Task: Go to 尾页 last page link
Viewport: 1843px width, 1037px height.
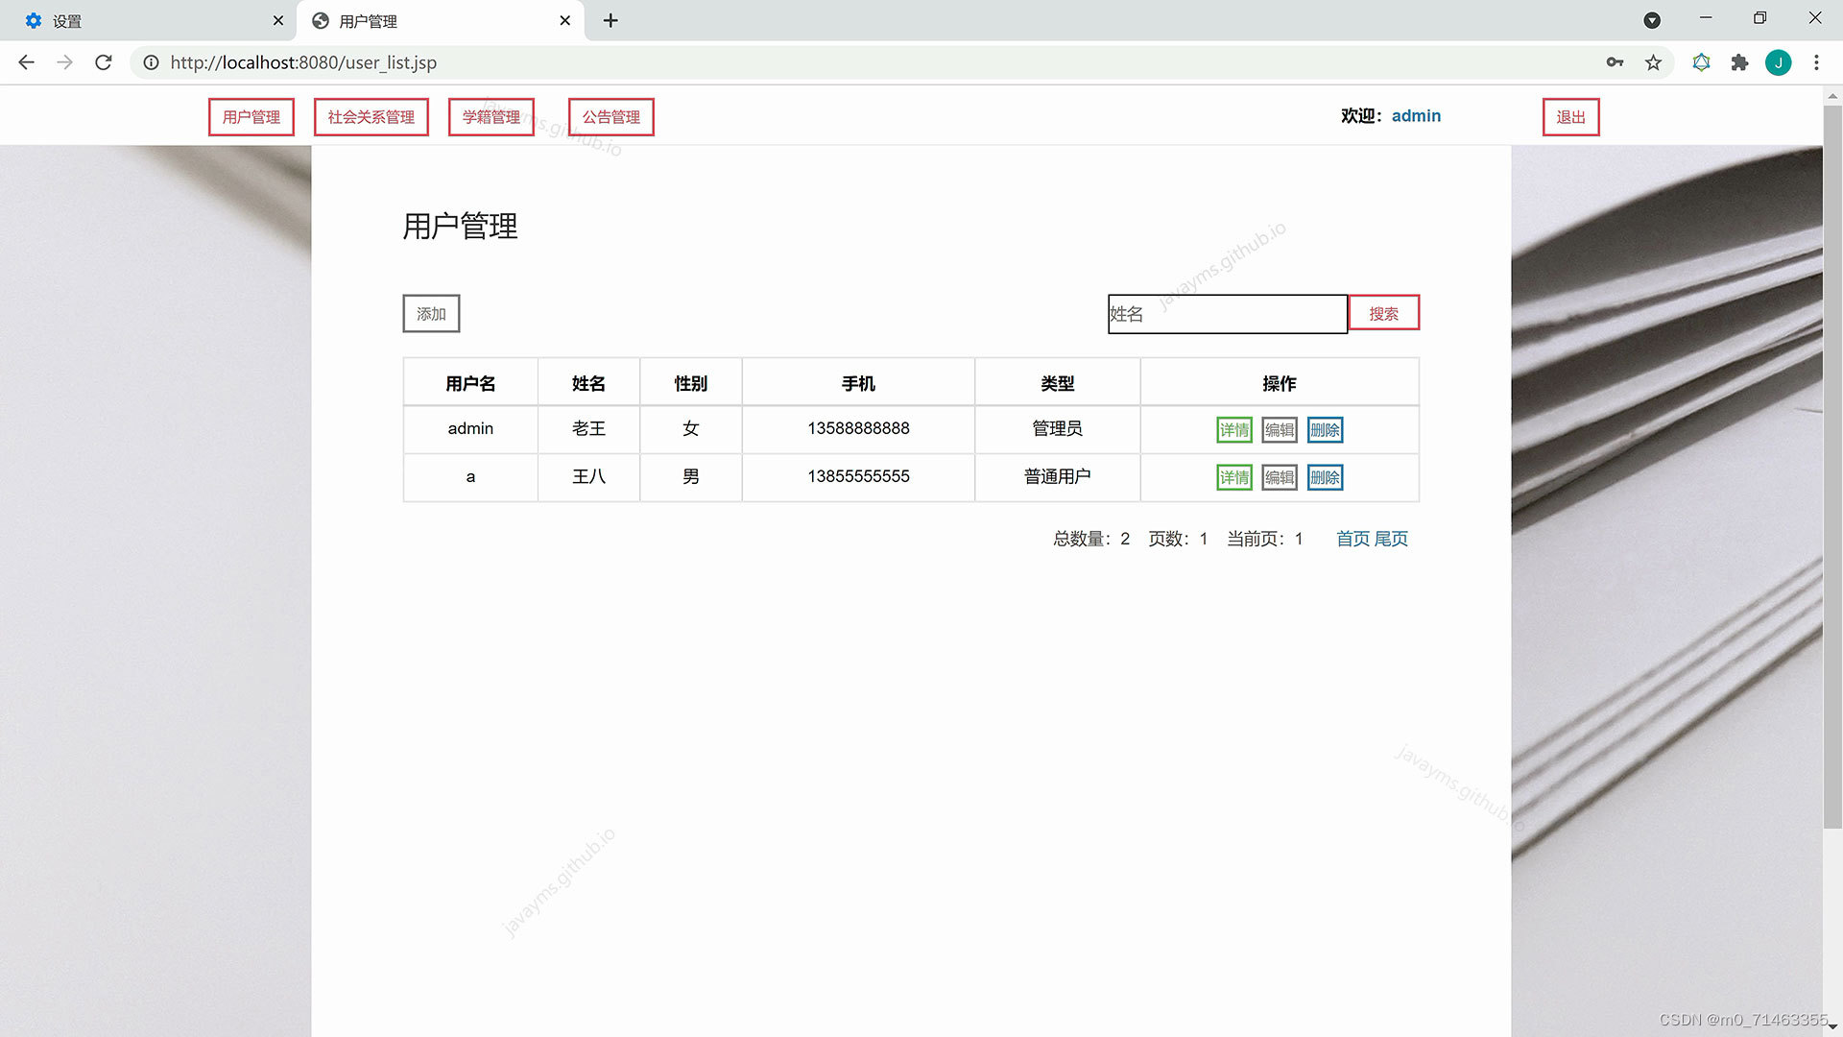Action: click(x=1391, y=539)
